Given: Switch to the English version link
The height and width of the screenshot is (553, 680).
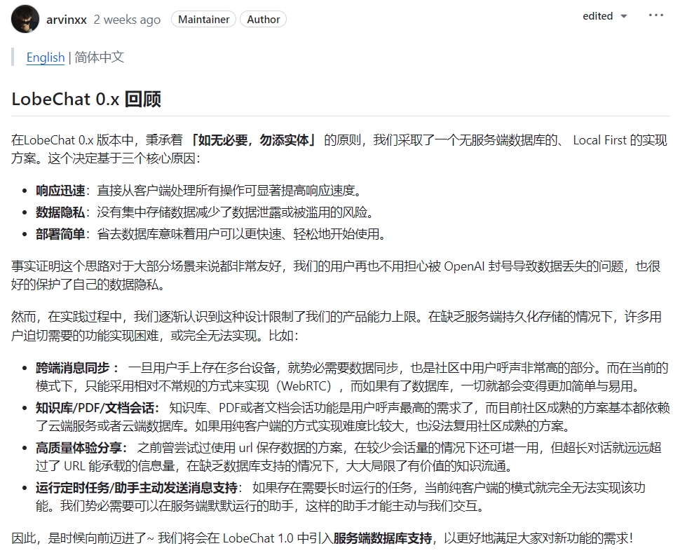Looking at the screenshot, I should click(x=46, y=57).
